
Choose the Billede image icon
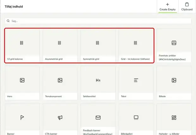tap(174, 80)
